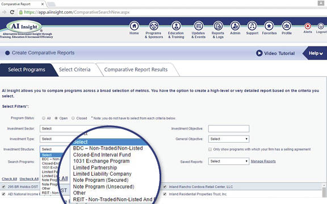Open Education & Training icon

click(x=176, y=26)
